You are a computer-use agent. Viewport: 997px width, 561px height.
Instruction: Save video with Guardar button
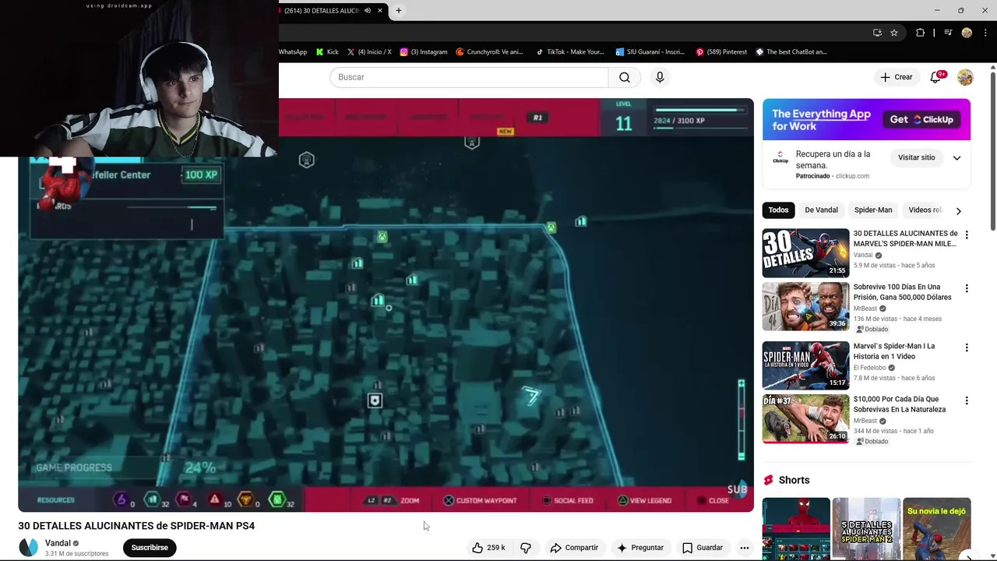pyautogui.click(x=703, y=548)
